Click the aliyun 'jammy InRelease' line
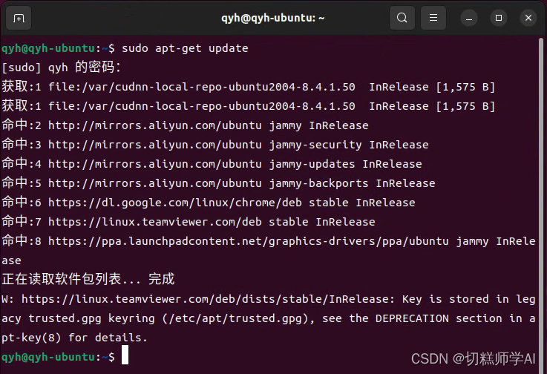Screen dimensions: 547x374 pos(185,125)
